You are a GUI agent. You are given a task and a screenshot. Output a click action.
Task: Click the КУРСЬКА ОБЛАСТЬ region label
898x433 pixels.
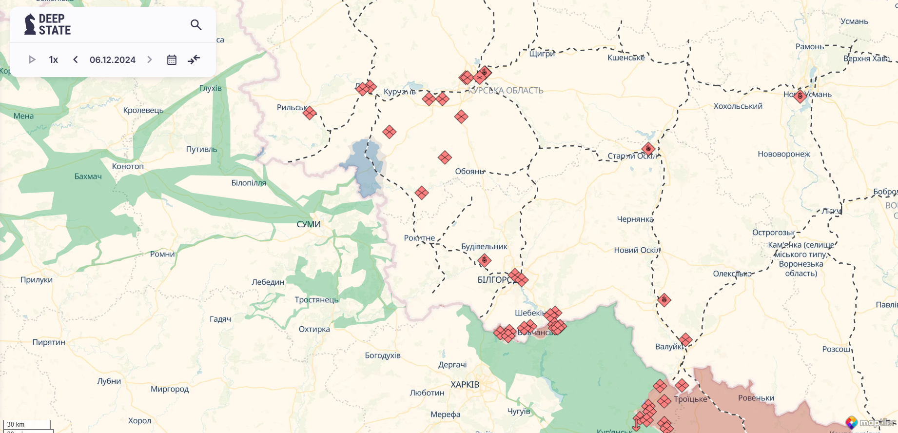tap(506, 91)
